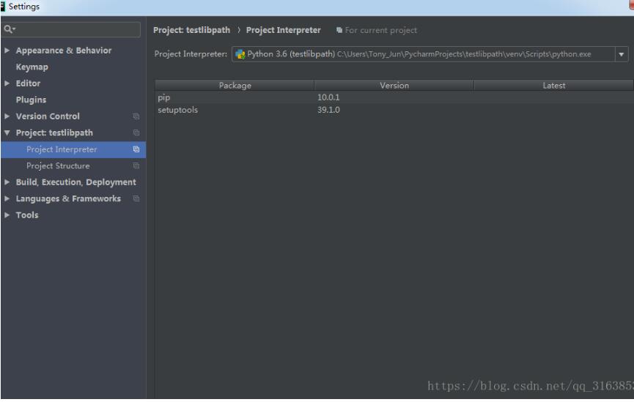Image resolution: width=634 pixels, height=402 pixels.
Task: Click the Version Control label
Action: [x=48, y=116]
